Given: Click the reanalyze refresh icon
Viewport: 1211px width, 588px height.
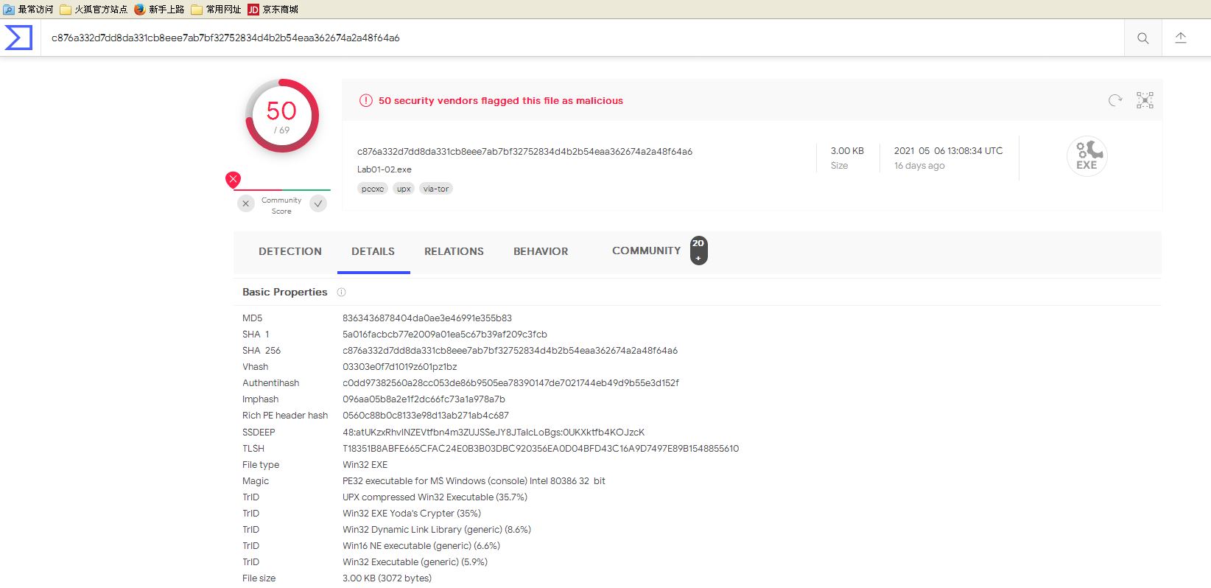Looking at the screenshot, I should (x=1115, y=100).
